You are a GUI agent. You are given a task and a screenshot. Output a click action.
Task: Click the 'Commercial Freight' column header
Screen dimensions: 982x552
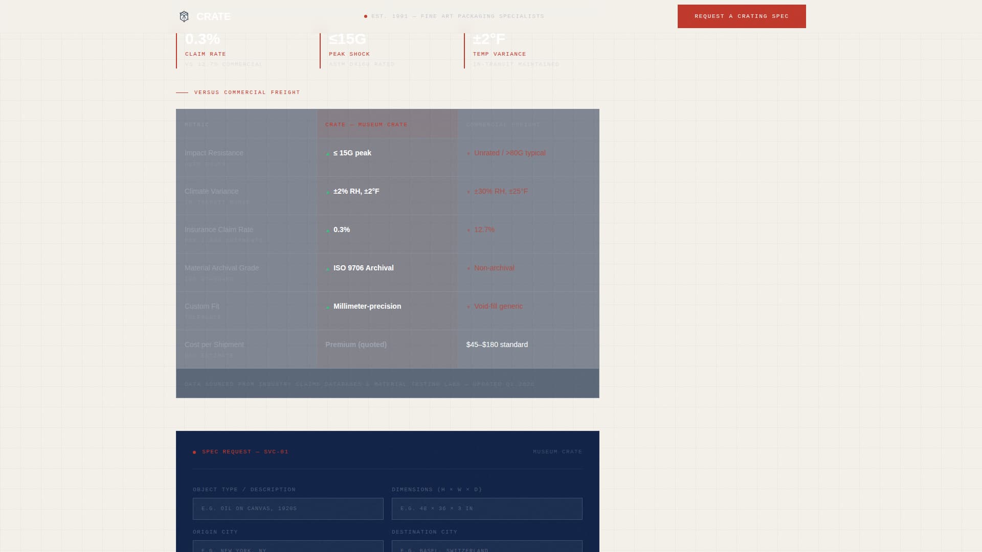tap(503, 125)
